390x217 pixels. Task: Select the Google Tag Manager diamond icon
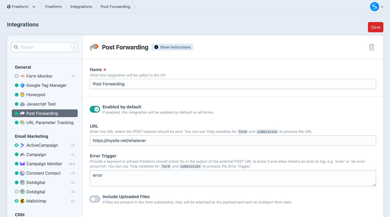(21, 85)
